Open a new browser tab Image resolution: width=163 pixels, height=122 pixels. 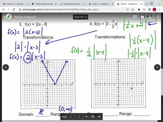point(147,4)
